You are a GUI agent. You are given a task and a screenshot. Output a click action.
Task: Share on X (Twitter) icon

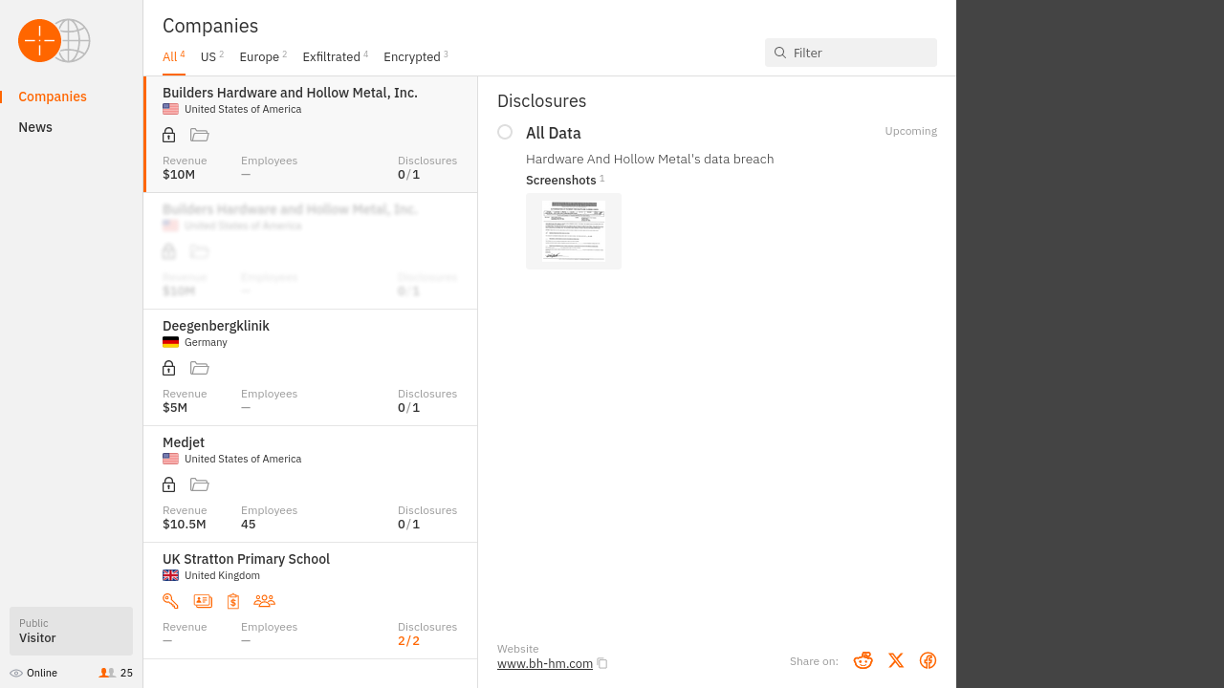pyautogui.click(x=895, y=660)
